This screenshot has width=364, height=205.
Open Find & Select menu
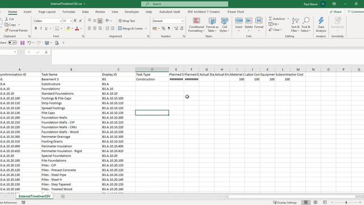coord(306,24)
